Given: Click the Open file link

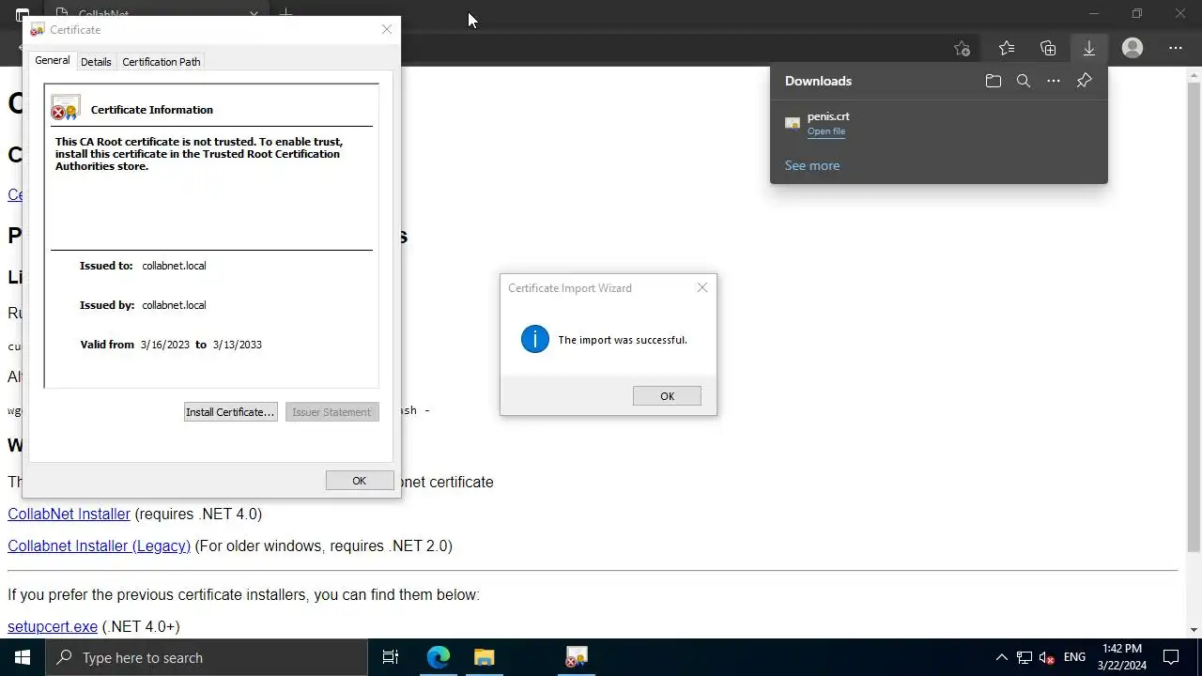Looking at the screenshot, I should (826, 131).
